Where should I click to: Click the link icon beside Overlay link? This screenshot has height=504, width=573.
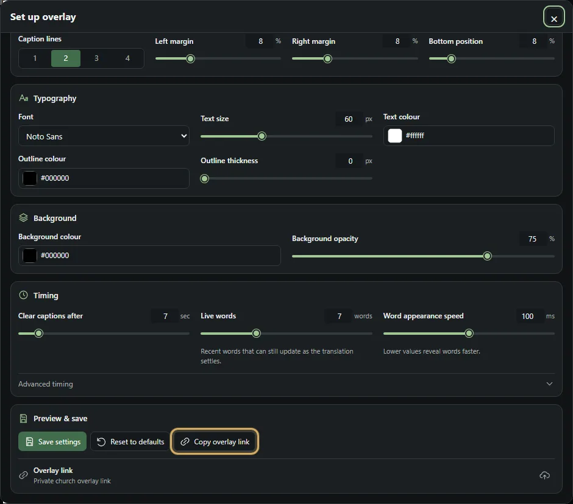(x=23, y=475)
